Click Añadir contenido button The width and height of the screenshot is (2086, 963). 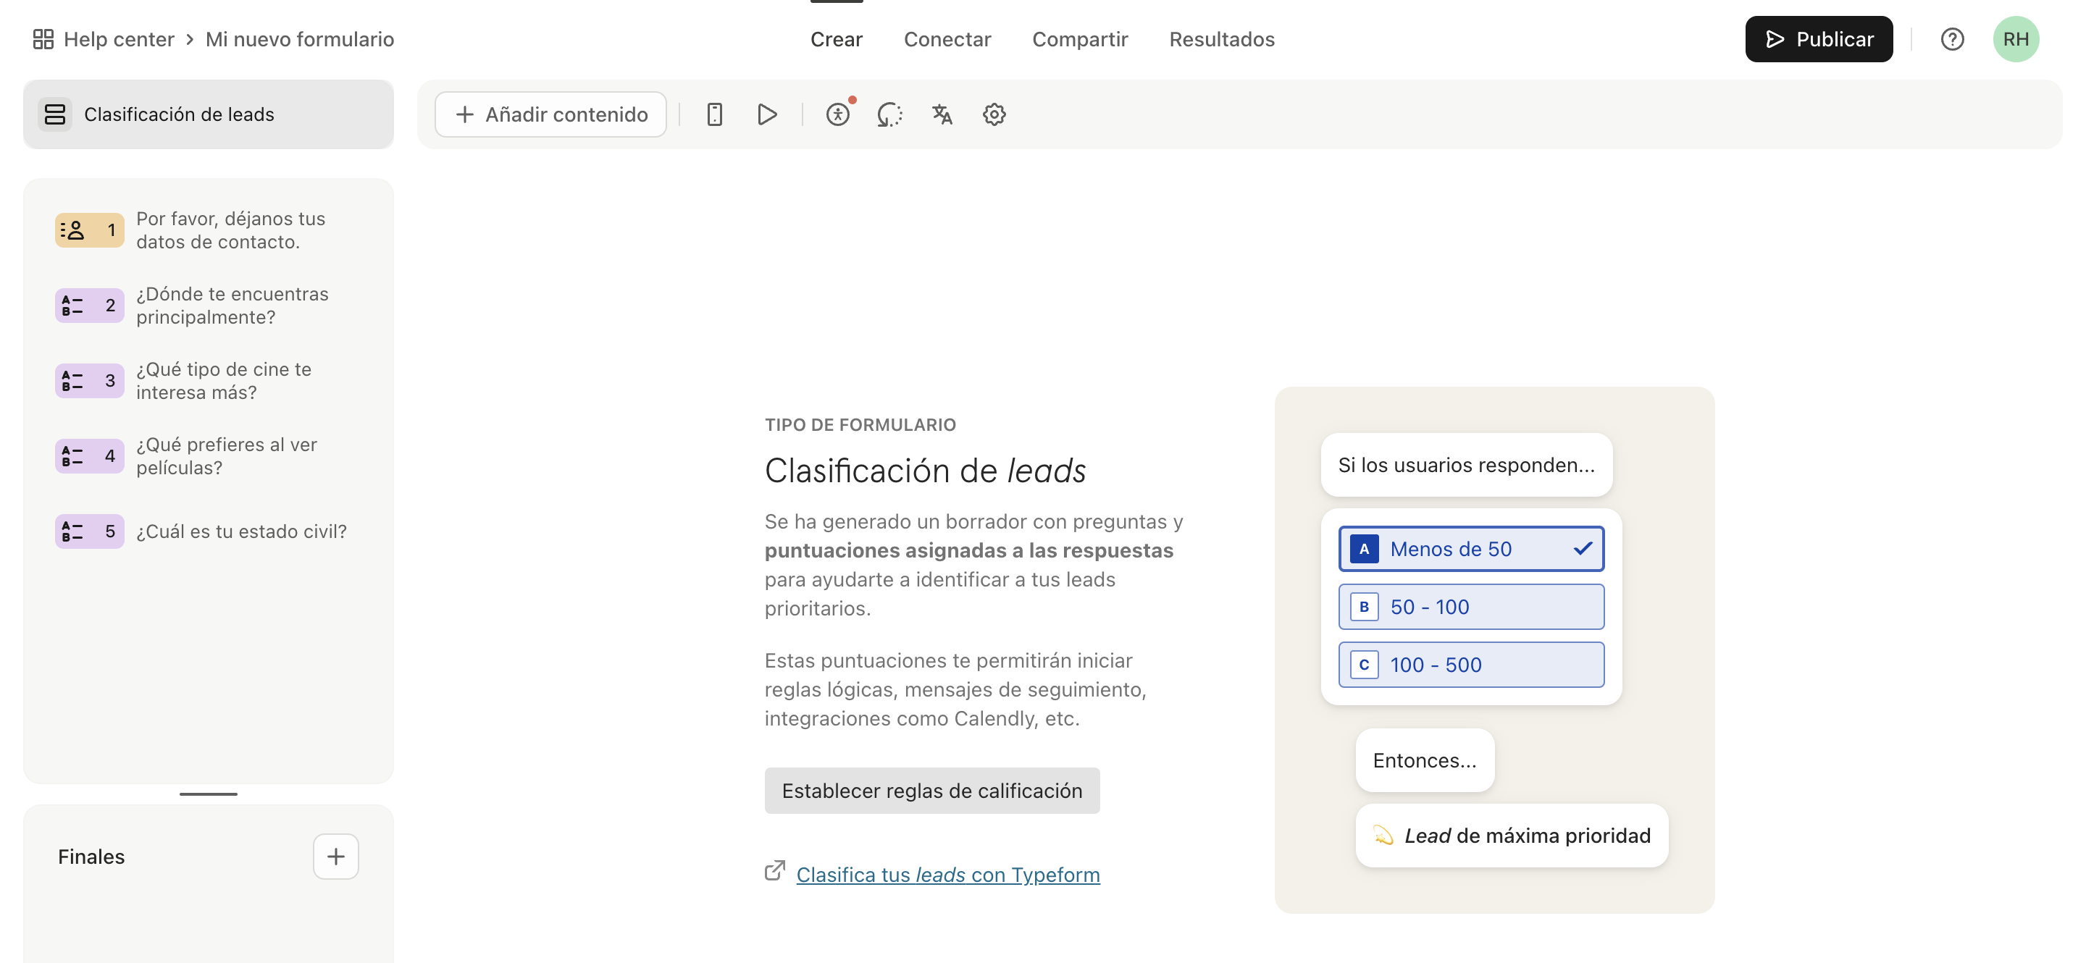click(x=550, y=114)
